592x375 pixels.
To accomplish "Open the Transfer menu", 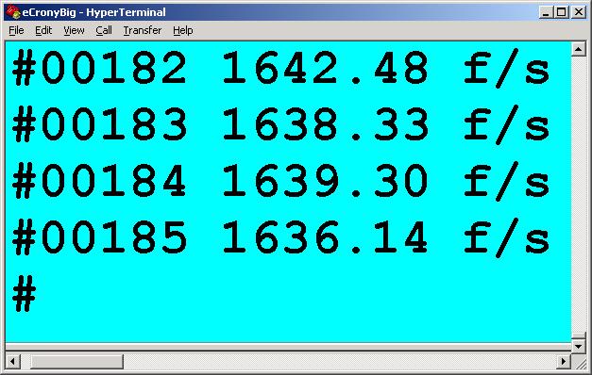I will pyautogui.click(x=143, y=30).
